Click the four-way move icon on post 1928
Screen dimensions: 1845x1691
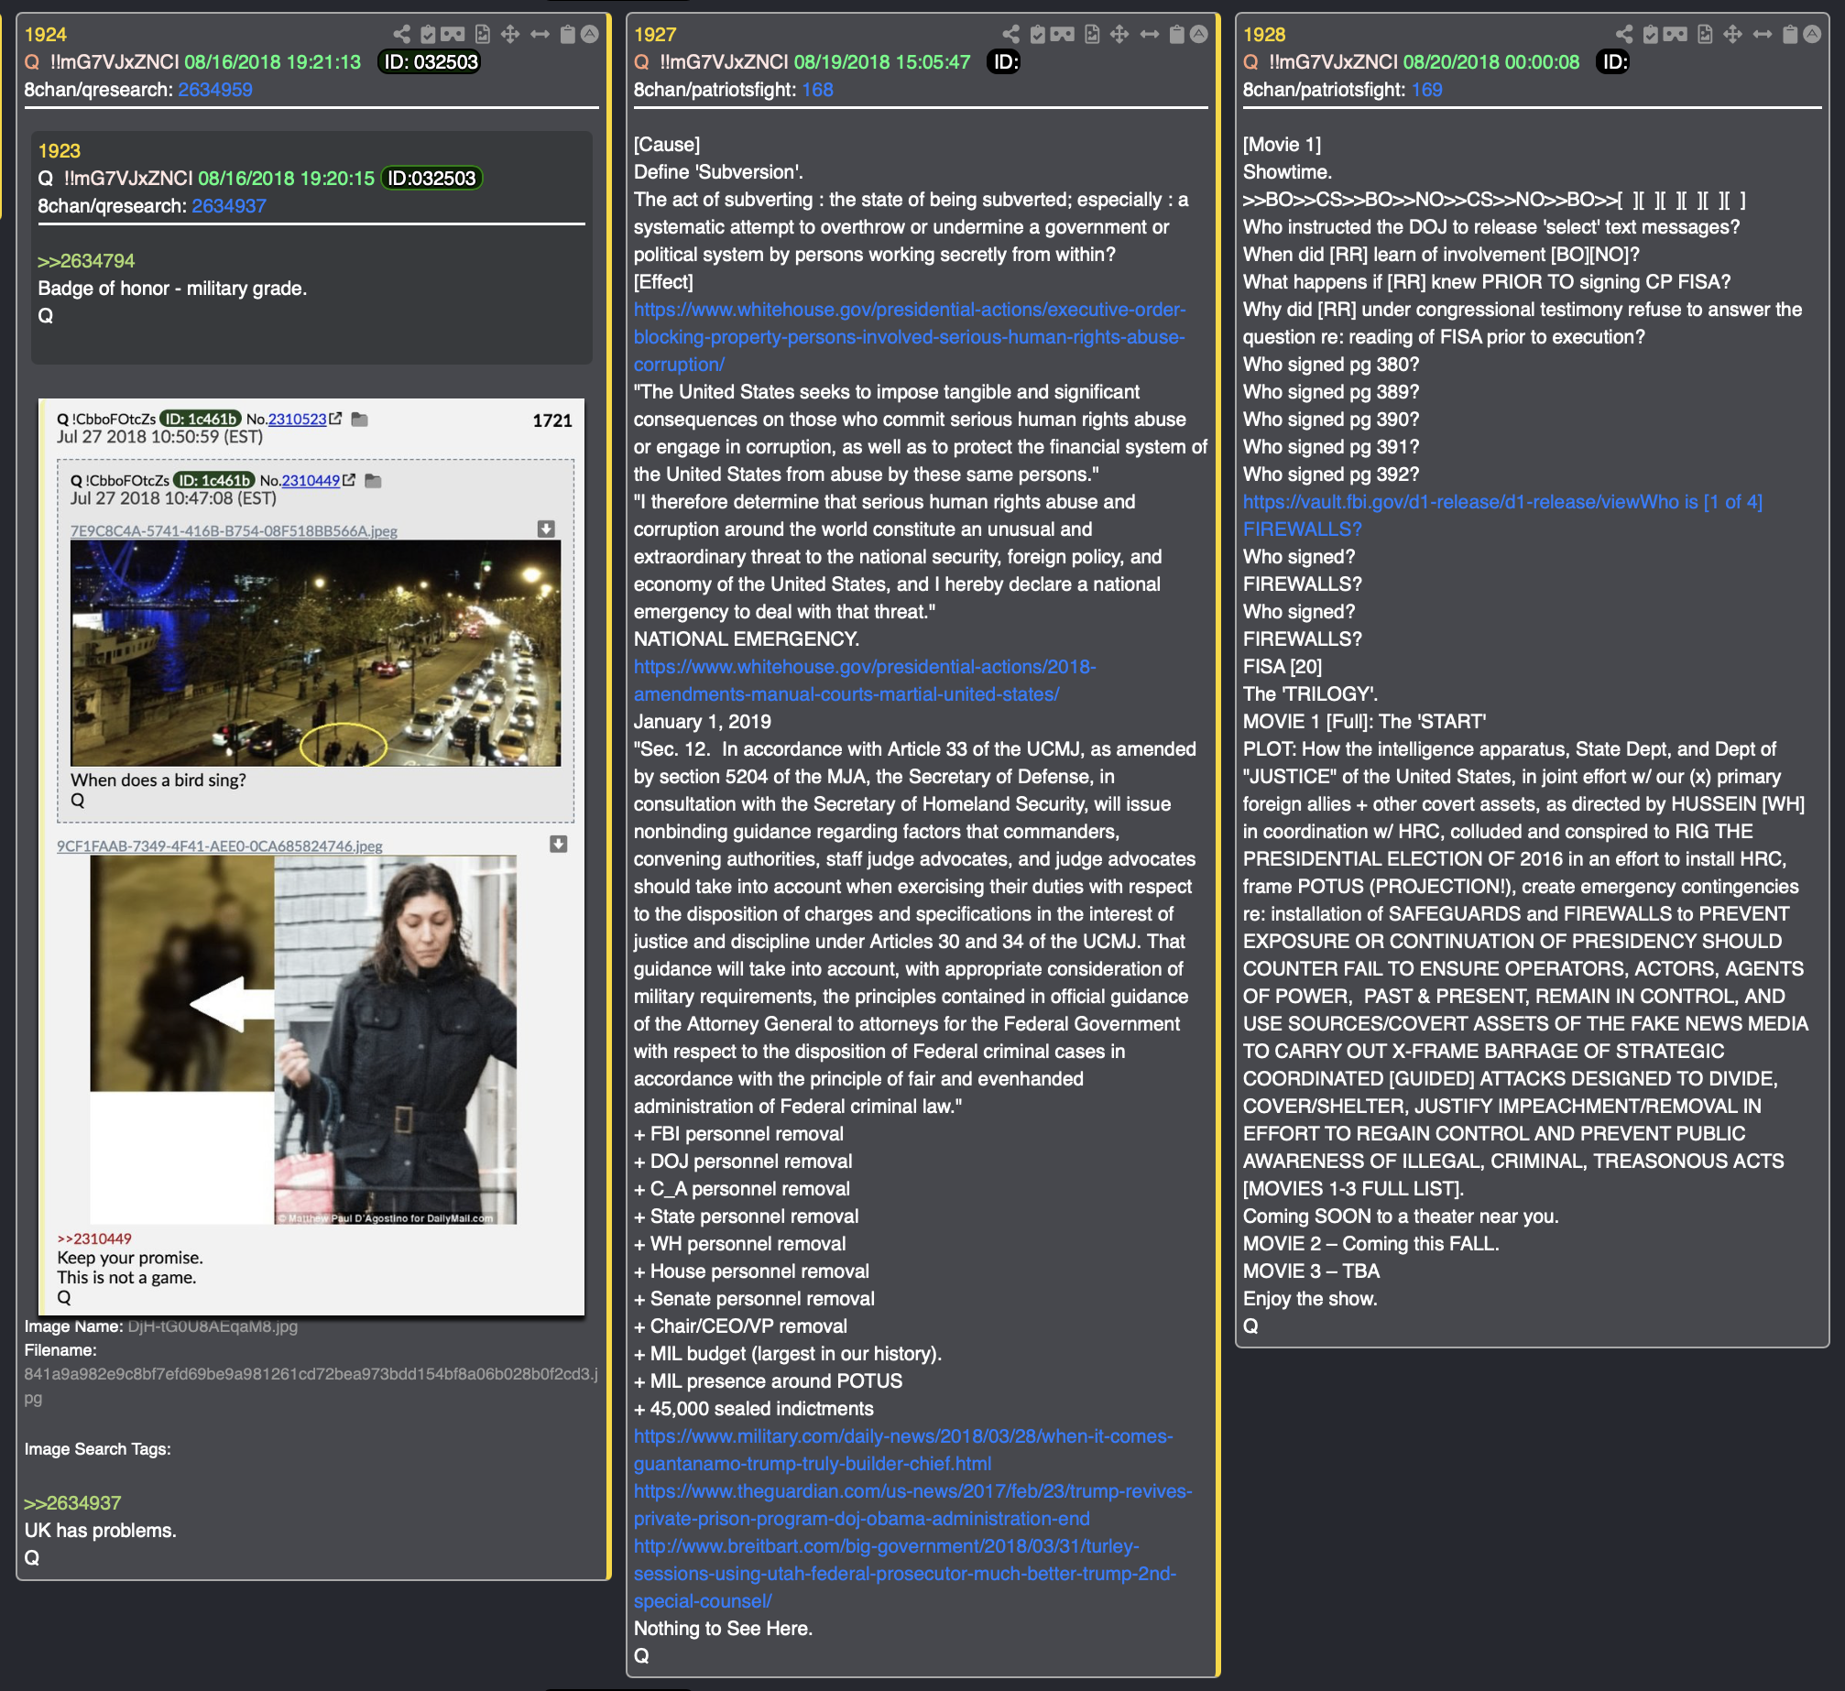(x=1732, y=35)
